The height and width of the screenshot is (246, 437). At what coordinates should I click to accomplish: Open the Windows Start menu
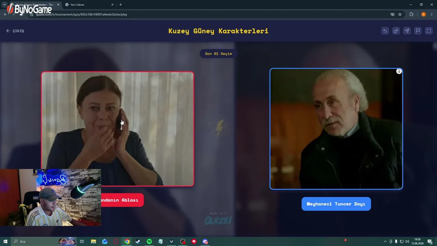(5, 242)
